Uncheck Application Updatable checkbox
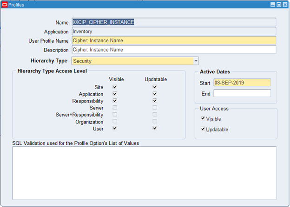290x207 pixels. (155, 94)
